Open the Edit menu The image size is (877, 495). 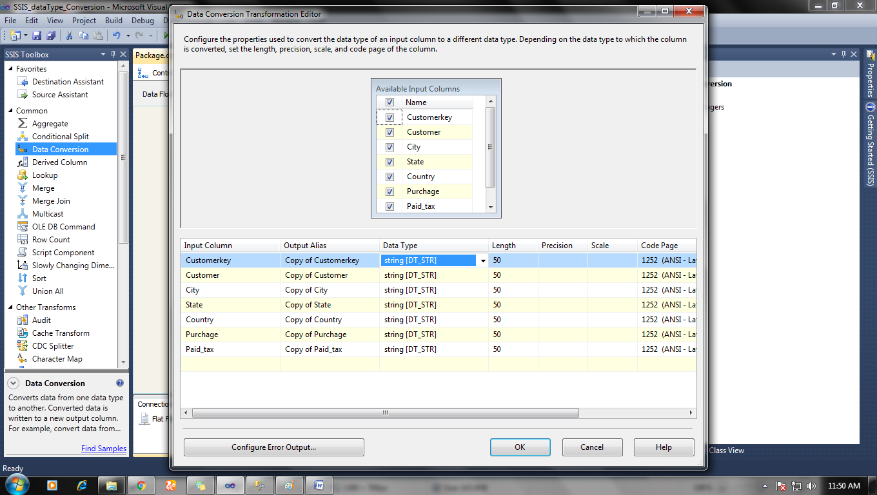(32, 21)
